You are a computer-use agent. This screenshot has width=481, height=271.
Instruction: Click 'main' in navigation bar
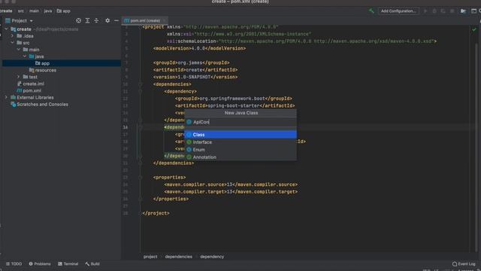tap(34, 11)
